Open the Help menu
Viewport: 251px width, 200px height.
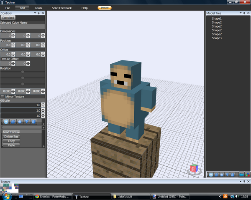(85, 8)
